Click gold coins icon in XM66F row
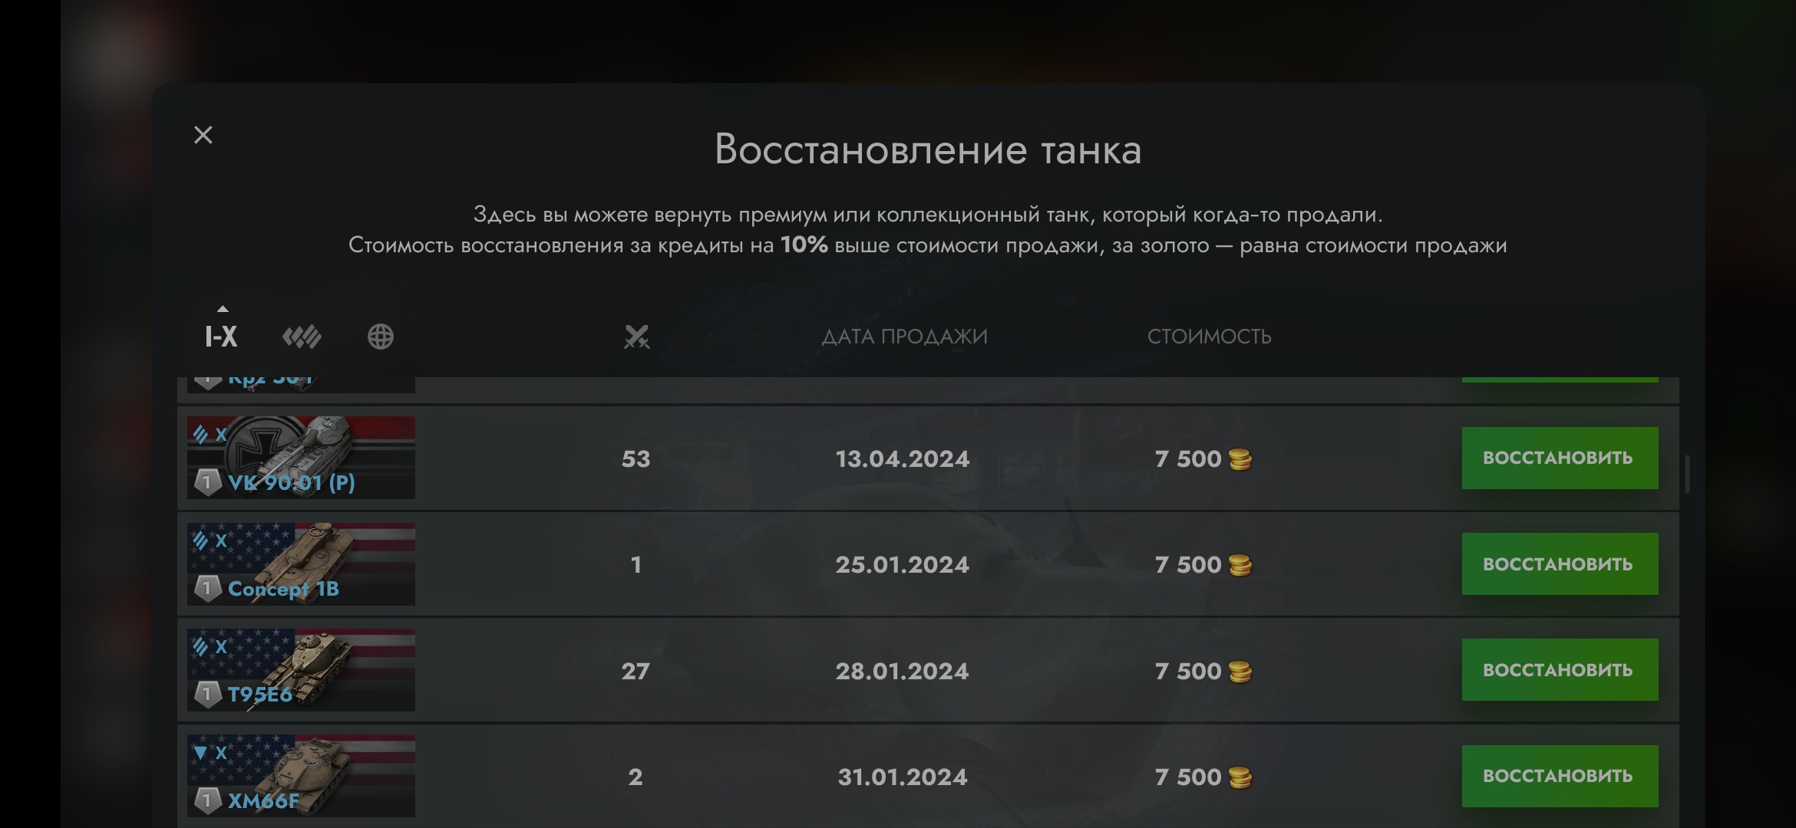 (x=1240, y=777)
